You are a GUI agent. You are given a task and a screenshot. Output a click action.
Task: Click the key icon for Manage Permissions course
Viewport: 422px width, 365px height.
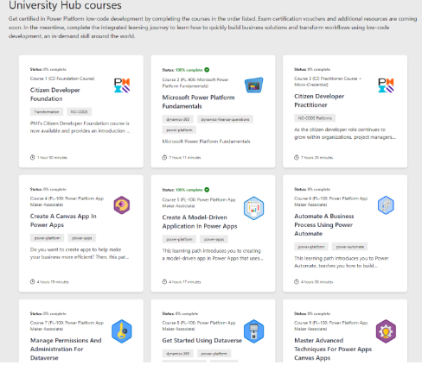122,331
